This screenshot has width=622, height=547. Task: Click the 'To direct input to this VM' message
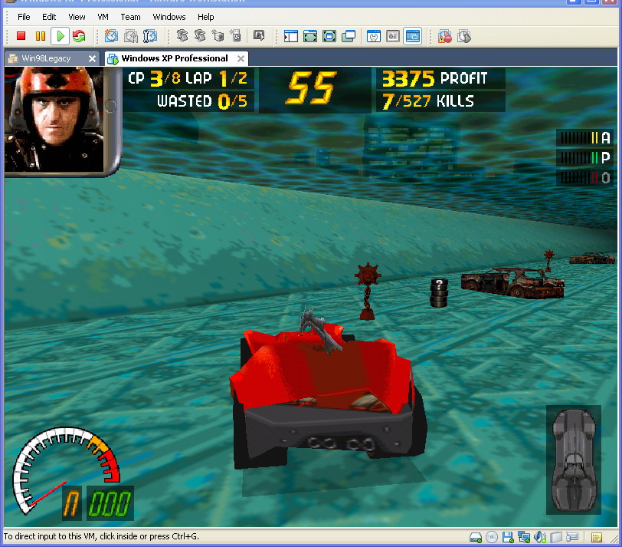pyautogui.click(x=101, y=536)
